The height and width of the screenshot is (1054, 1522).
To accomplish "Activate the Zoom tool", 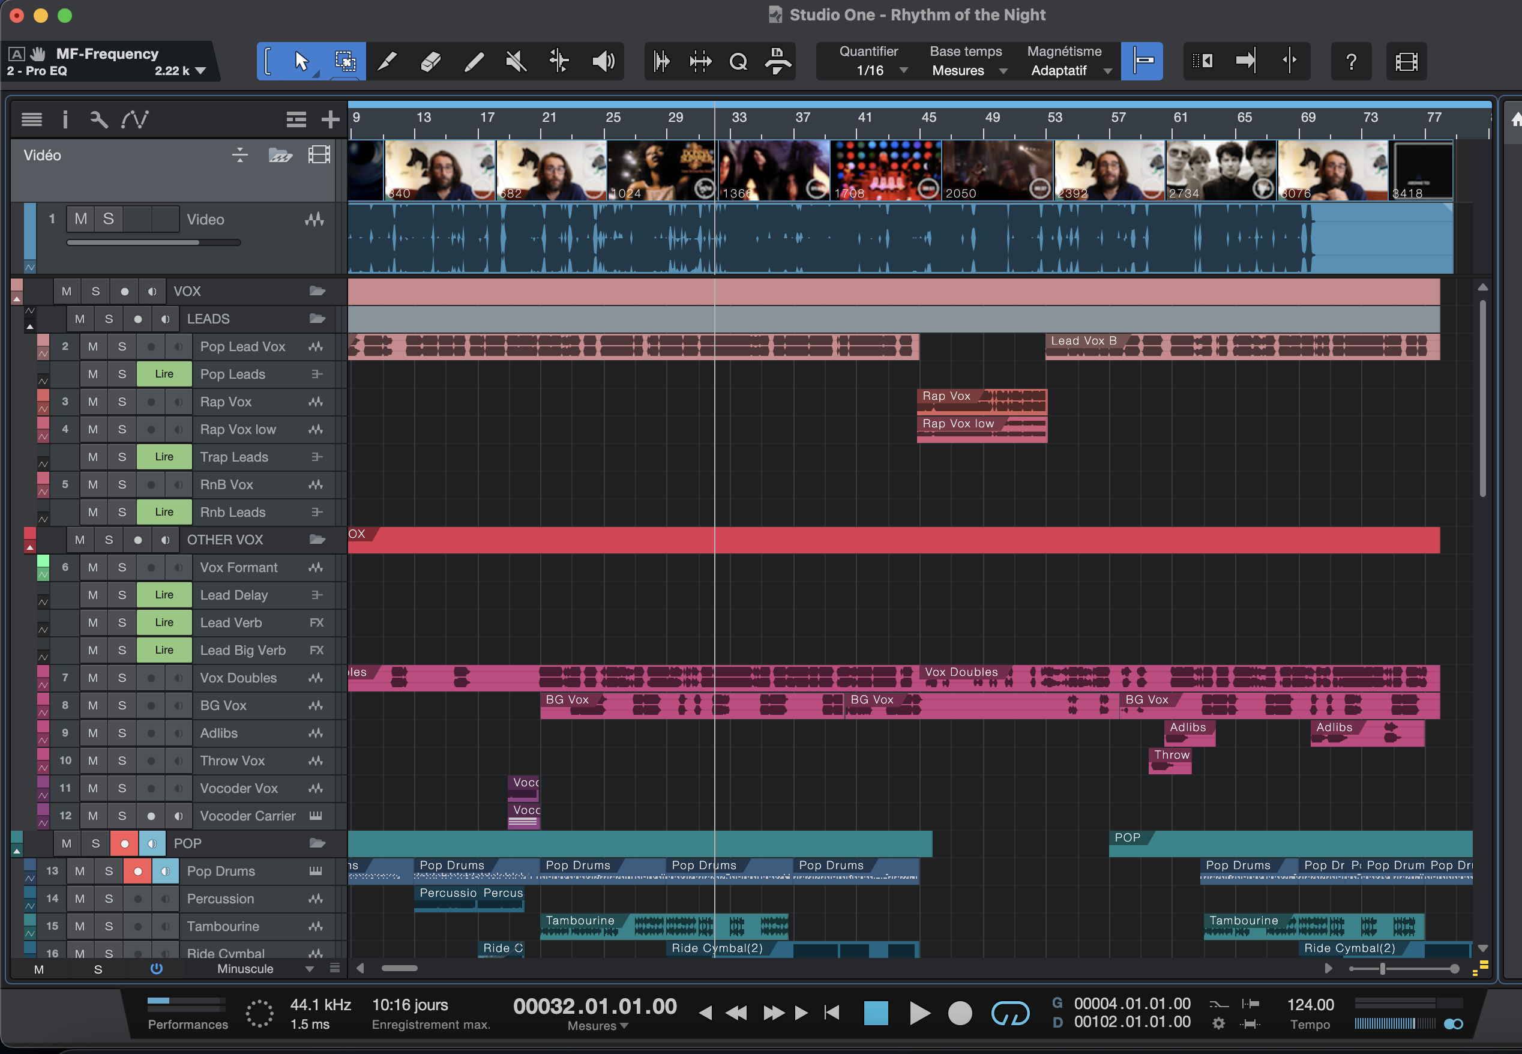I will pos(738,61).
